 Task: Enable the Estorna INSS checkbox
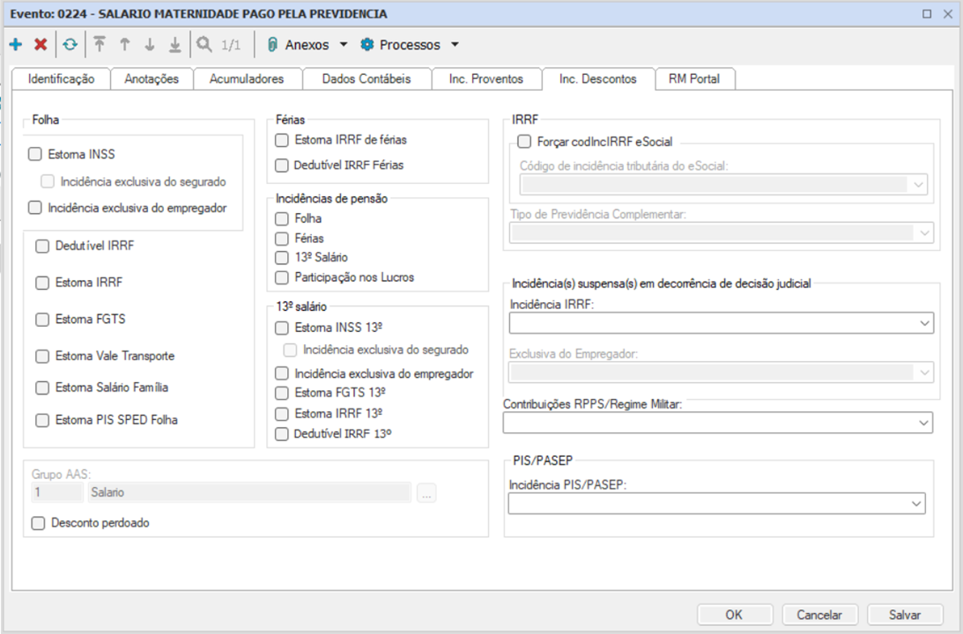coord(35,154)
